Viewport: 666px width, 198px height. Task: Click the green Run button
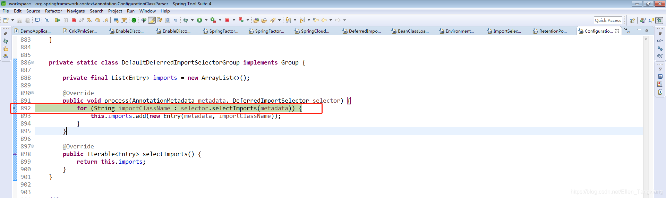(199, 20)
